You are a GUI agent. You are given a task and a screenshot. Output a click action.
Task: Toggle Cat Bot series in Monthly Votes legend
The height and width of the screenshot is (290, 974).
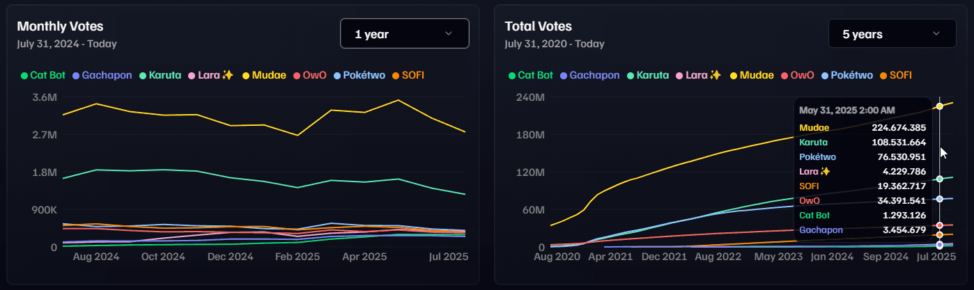point(47,75)
